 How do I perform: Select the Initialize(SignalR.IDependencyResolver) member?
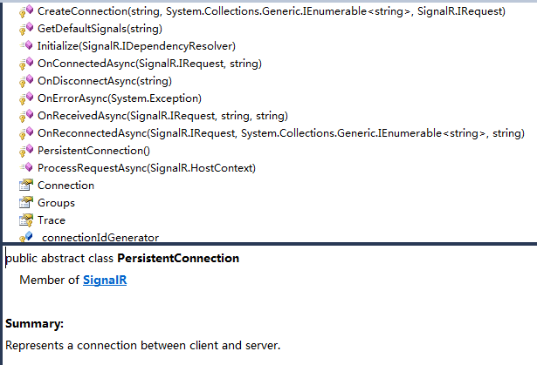(x=136, y=46)
